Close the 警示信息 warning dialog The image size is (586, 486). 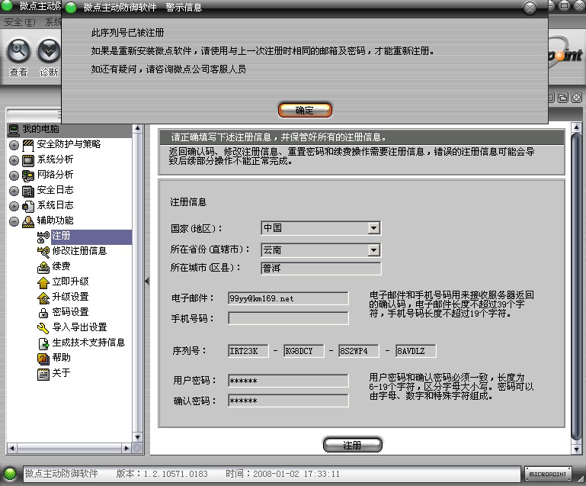point(530,8)
